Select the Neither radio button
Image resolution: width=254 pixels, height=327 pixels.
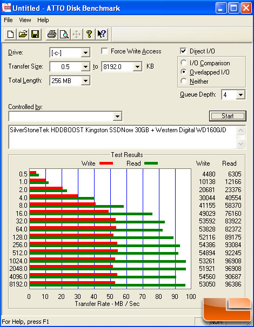[x=184, y=81]
